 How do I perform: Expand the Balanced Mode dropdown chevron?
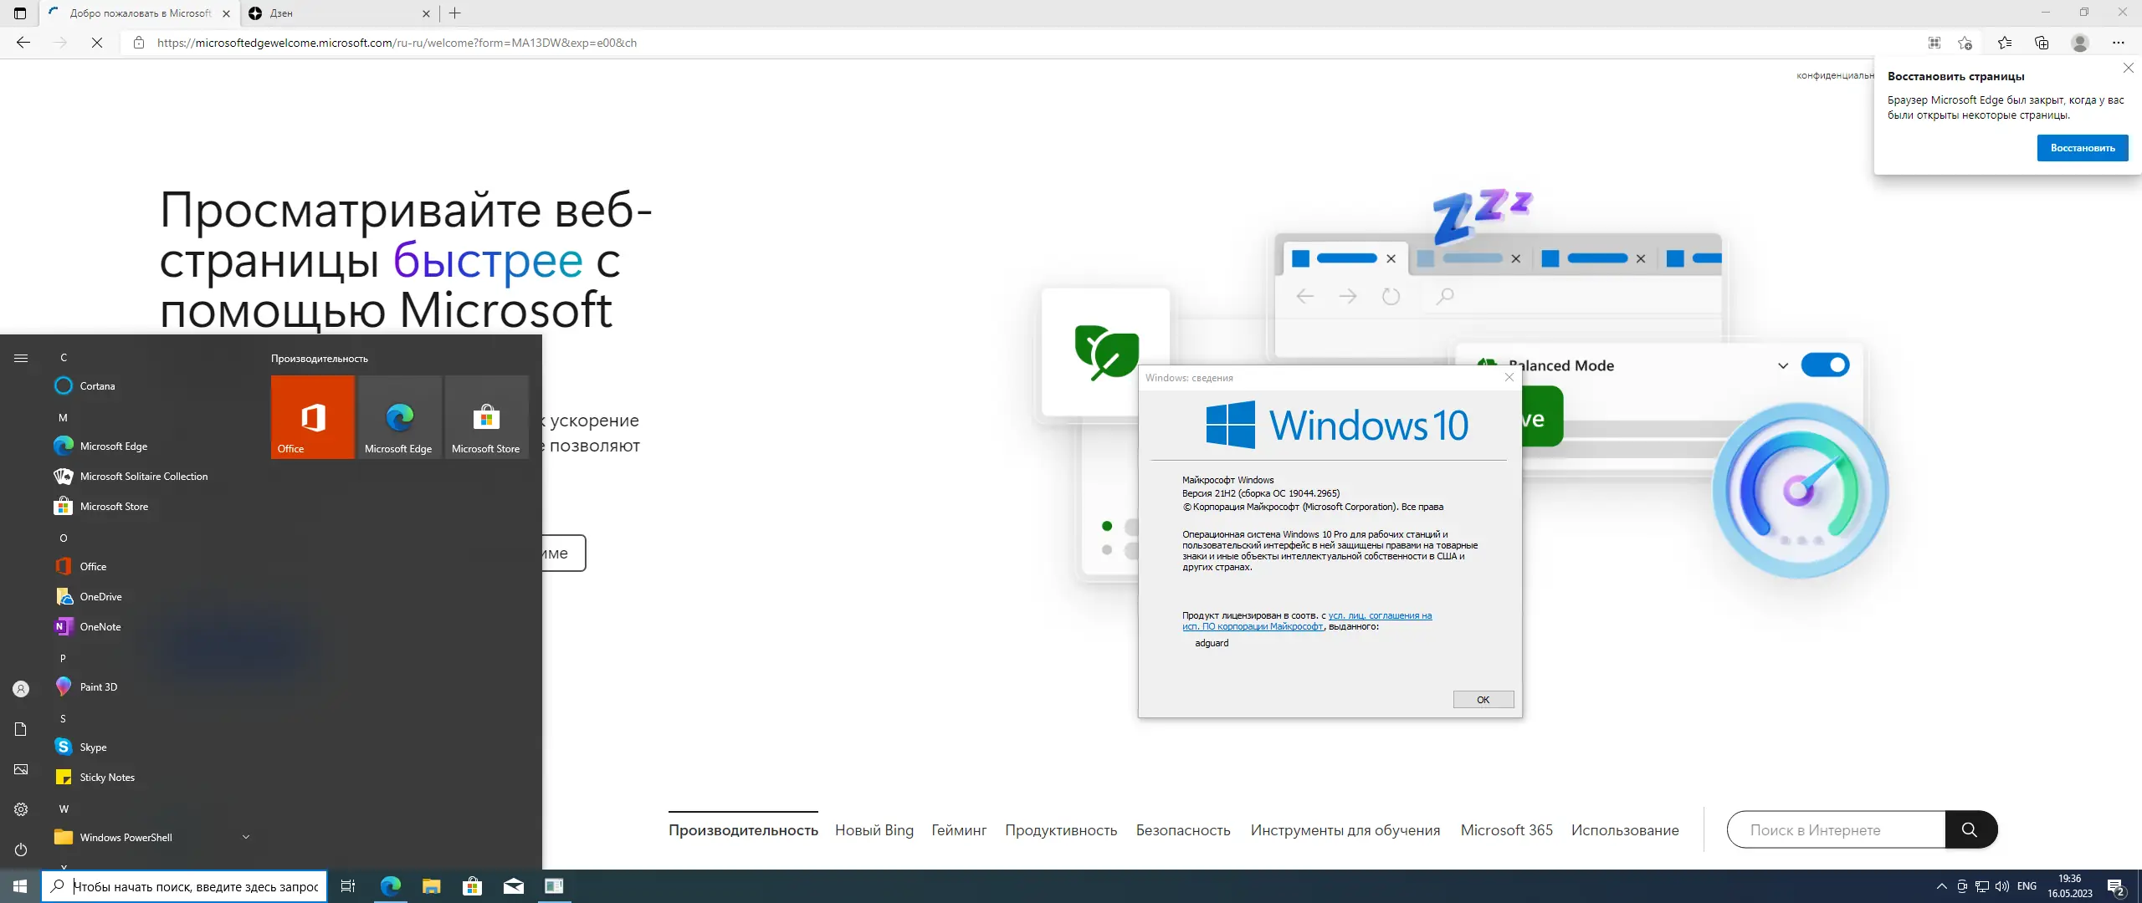point(1782,365)
